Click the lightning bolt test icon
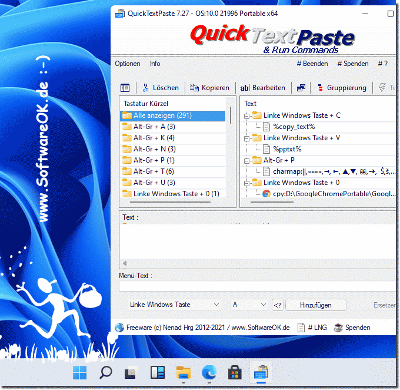Viewport: 400px width, 390px height. click(x=382, y=88)
